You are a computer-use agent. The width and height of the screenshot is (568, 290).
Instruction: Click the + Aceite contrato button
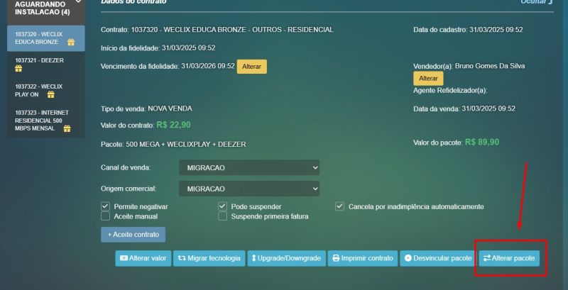point(133,234)
